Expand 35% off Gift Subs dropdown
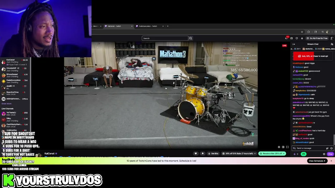Screen dimensions: 335x188 coord(239,154)
